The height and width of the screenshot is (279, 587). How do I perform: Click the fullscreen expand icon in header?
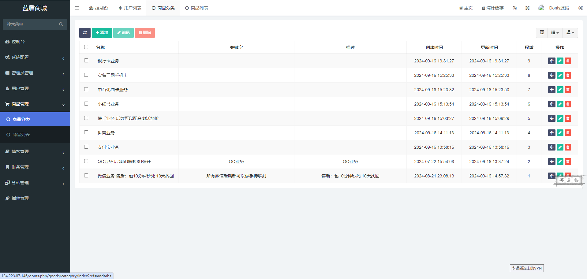coord(527,8)
